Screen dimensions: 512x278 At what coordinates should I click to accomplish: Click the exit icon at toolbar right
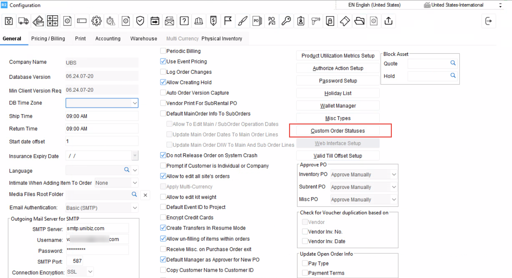[x=488, y=21]
